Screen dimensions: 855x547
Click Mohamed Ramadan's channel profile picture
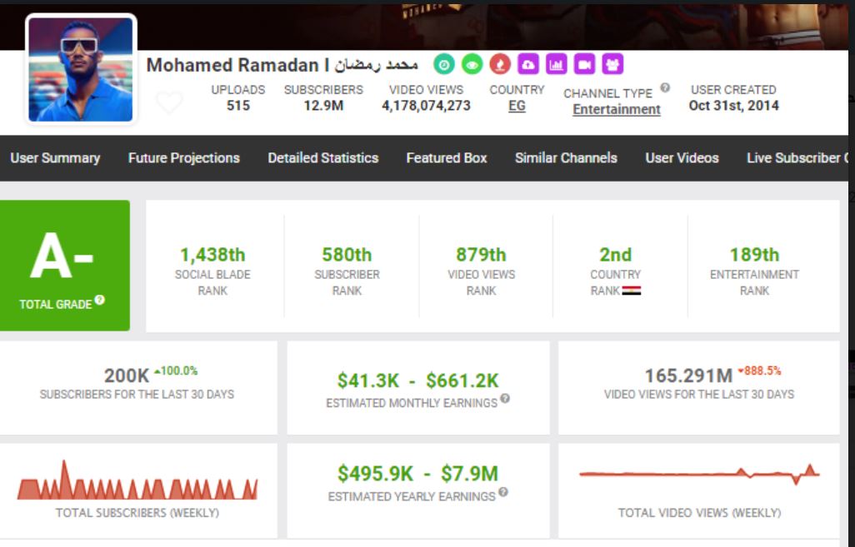pyautogui.click(x=81, y=70)
